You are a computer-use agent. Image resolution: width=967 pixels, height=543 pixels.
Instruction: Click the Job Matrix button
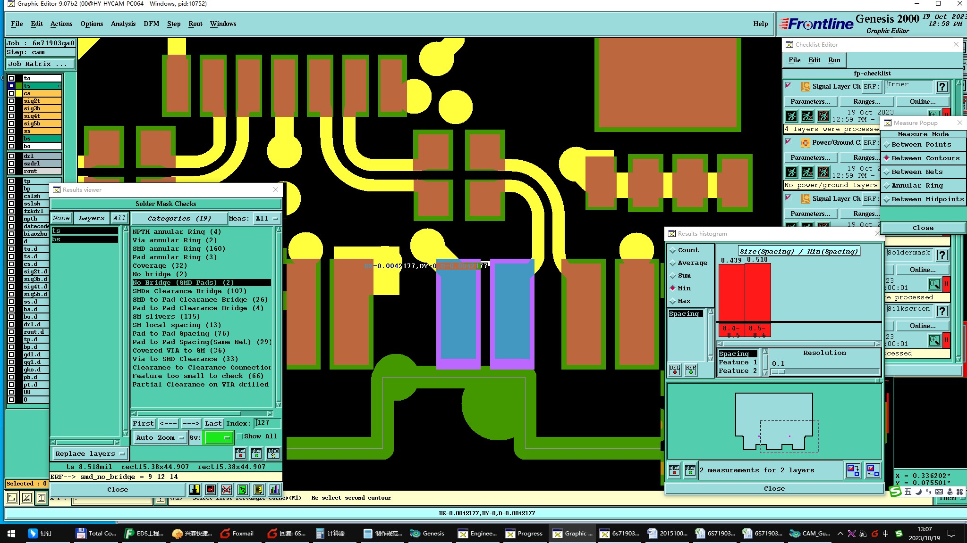[40, 64]
